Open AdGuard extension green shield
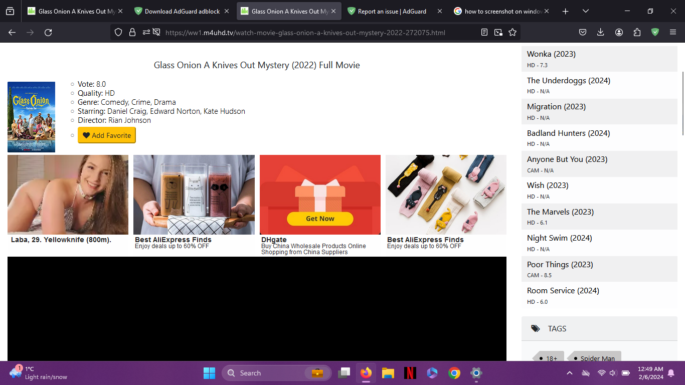Image resolution: width=685 pixels, height=385 pixels. (655, 32)
